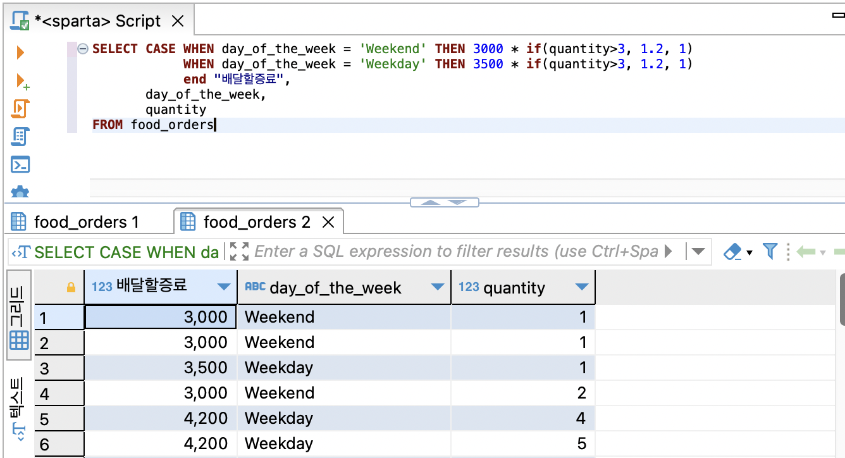Image resolution: width=845 pixels, height=458 pixels.
Task: Open the dropdown next to the eraser icon
Action: [749, 252]
